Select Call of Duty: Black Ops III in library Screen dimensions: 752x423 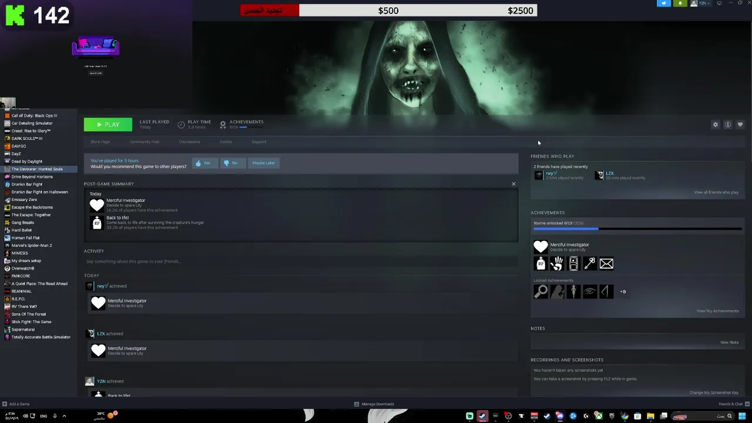34,116
